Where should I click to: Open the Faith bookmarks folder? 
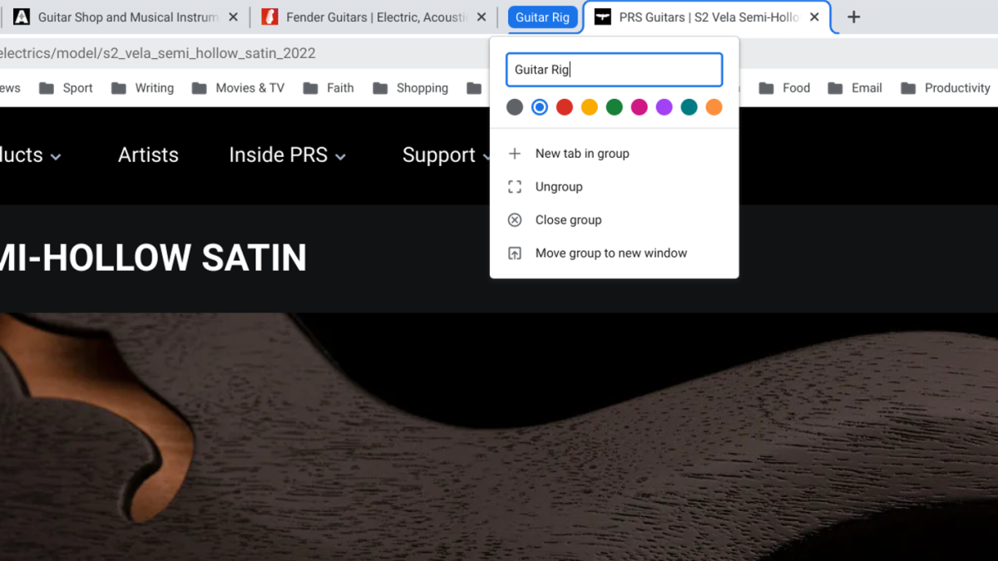point(329,88)
